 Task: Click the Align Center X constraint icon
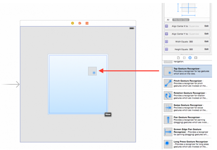coord(166,26)
